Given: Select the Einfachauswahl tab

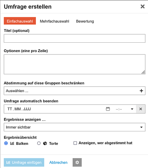Looking at the screenshot, I should point(20,21).
